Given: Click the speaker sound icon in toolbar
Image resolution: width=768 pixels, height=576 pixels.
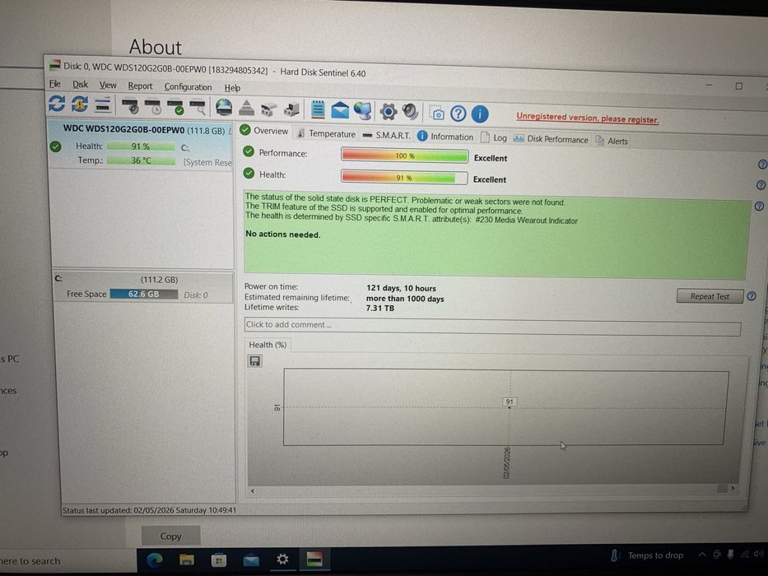Looking at the screenshot, I should pyautogui.click(x=411, y=112).
